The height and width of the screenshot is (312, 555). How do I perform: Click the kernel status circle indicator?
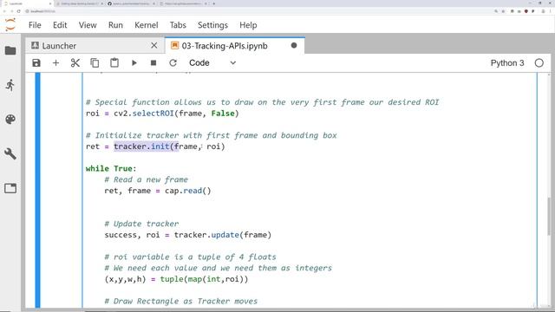pyautogui.click(x=539, y=63)
